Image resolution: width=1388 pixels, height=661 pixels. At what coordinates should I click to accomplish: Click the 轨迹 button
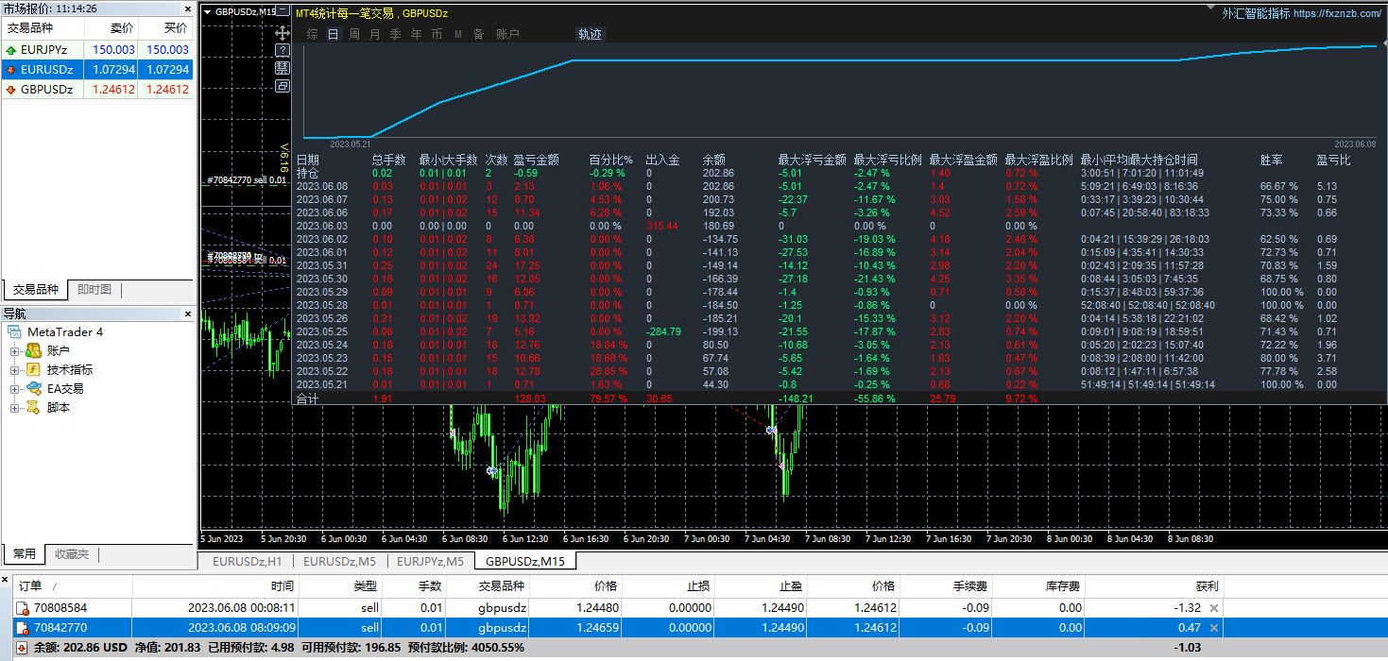[x=590, y=34]
